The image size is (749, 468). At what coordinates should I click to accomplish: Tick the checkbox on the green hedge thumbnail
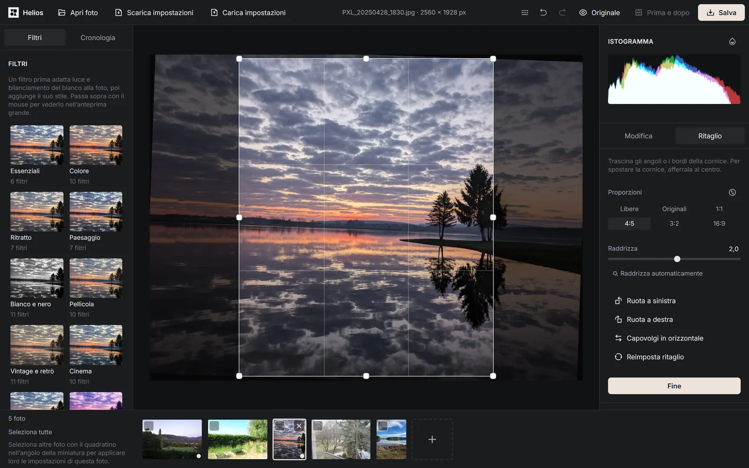click(x=214, y=425)
